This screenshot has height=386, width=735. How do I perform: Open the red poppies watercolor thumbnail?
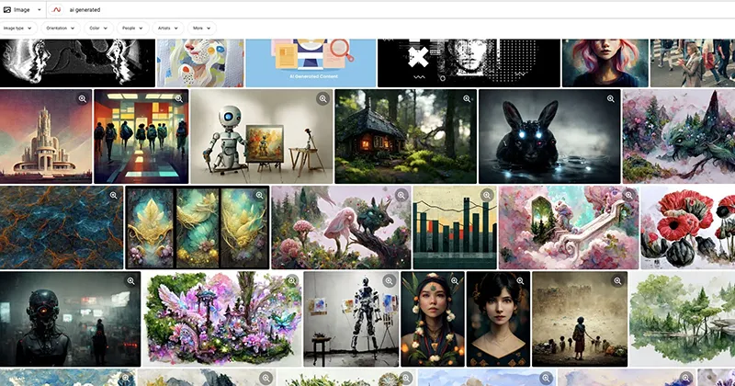pyautogui.click(x=687, y=228)
